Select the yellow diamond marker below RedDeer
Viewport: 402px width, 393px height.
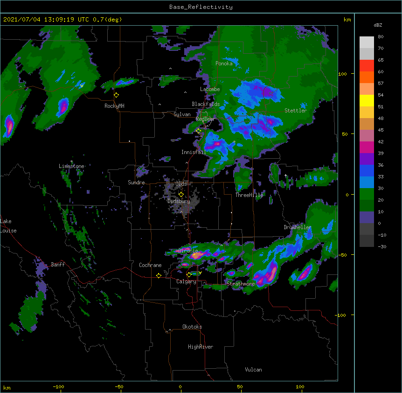click(x=198, y=131)
